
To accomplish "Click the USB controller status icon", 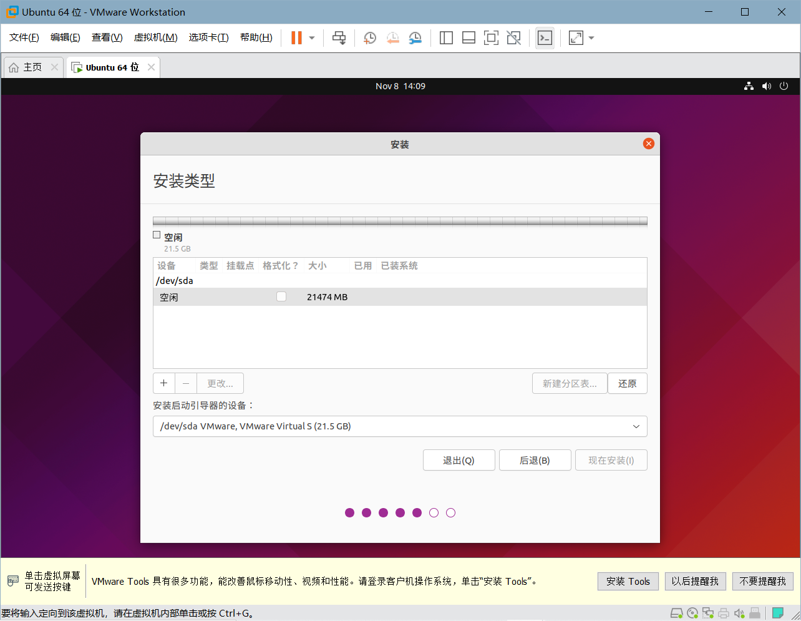I will [x=755, y=613].
